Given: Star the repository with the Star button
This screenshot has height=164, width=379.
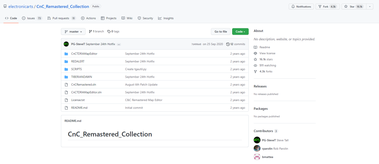Looking at the screenshot, I should pyautogui.click(x=354, y=7).
